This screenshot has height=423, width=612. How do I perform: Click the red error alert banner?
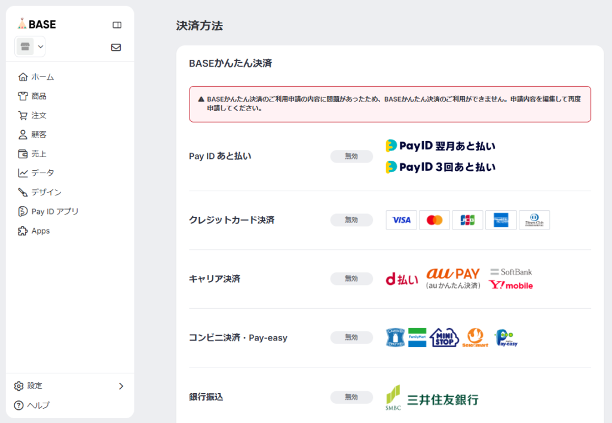[x=390, y=104]
